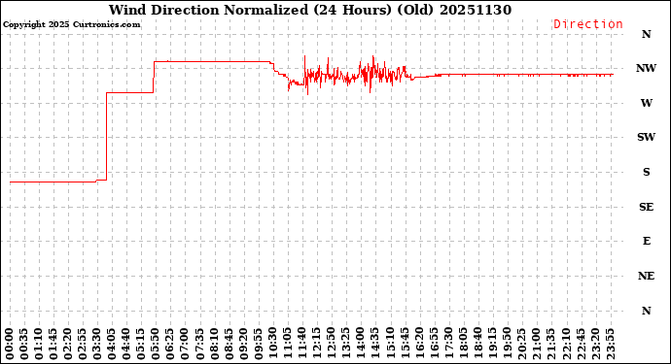The width and height of the screenshot is (671, 364).
Task: Click the '00:35' time label
Action: [x=24, y=344]
